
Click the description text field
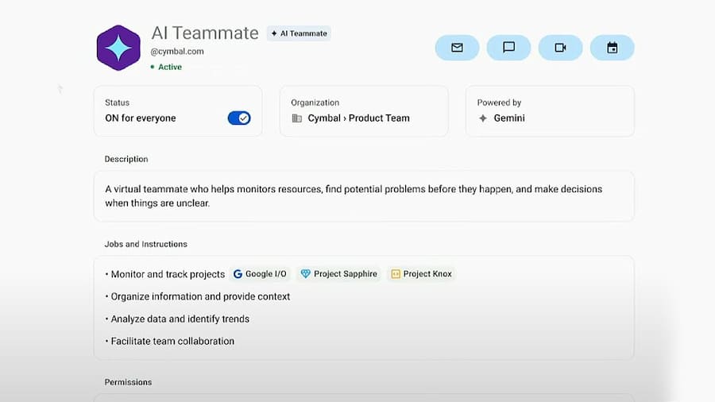(364, 196)
